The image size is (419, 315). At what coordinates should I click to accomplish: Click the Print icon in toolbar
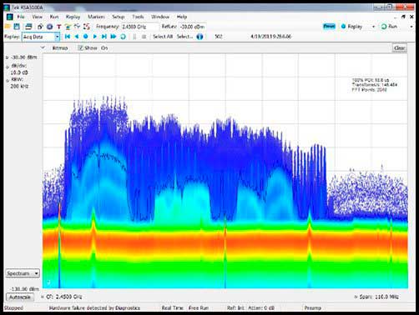click(28, 27)
